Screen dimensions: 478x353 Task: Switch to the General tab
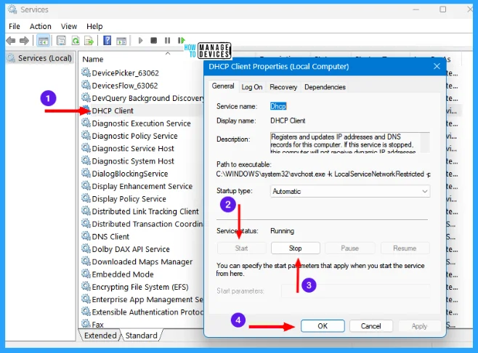pyautogui.click(x=223, y=86)
